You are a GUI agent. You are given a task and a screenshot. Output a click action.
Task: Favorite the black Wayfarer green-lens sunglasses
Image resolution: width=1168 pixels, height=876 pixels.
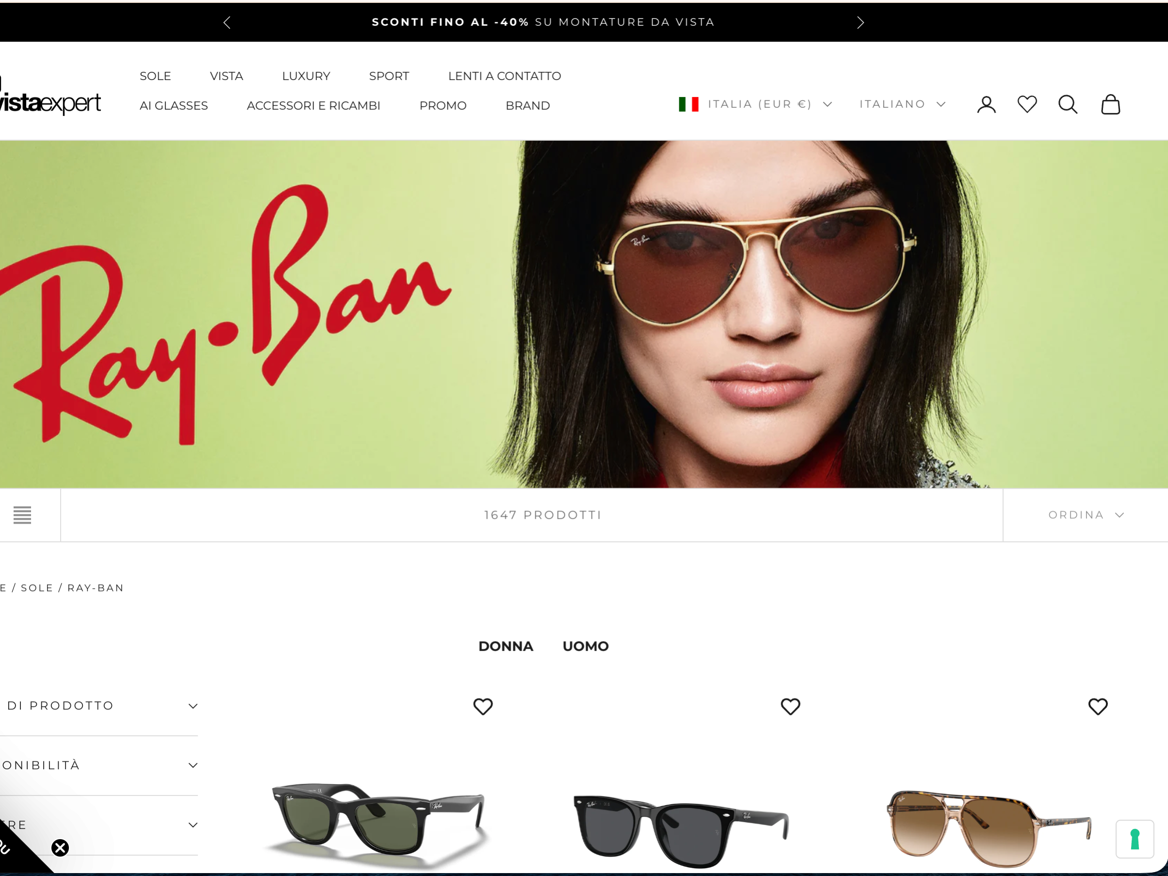pyautogui.click(x=483, y=706)
